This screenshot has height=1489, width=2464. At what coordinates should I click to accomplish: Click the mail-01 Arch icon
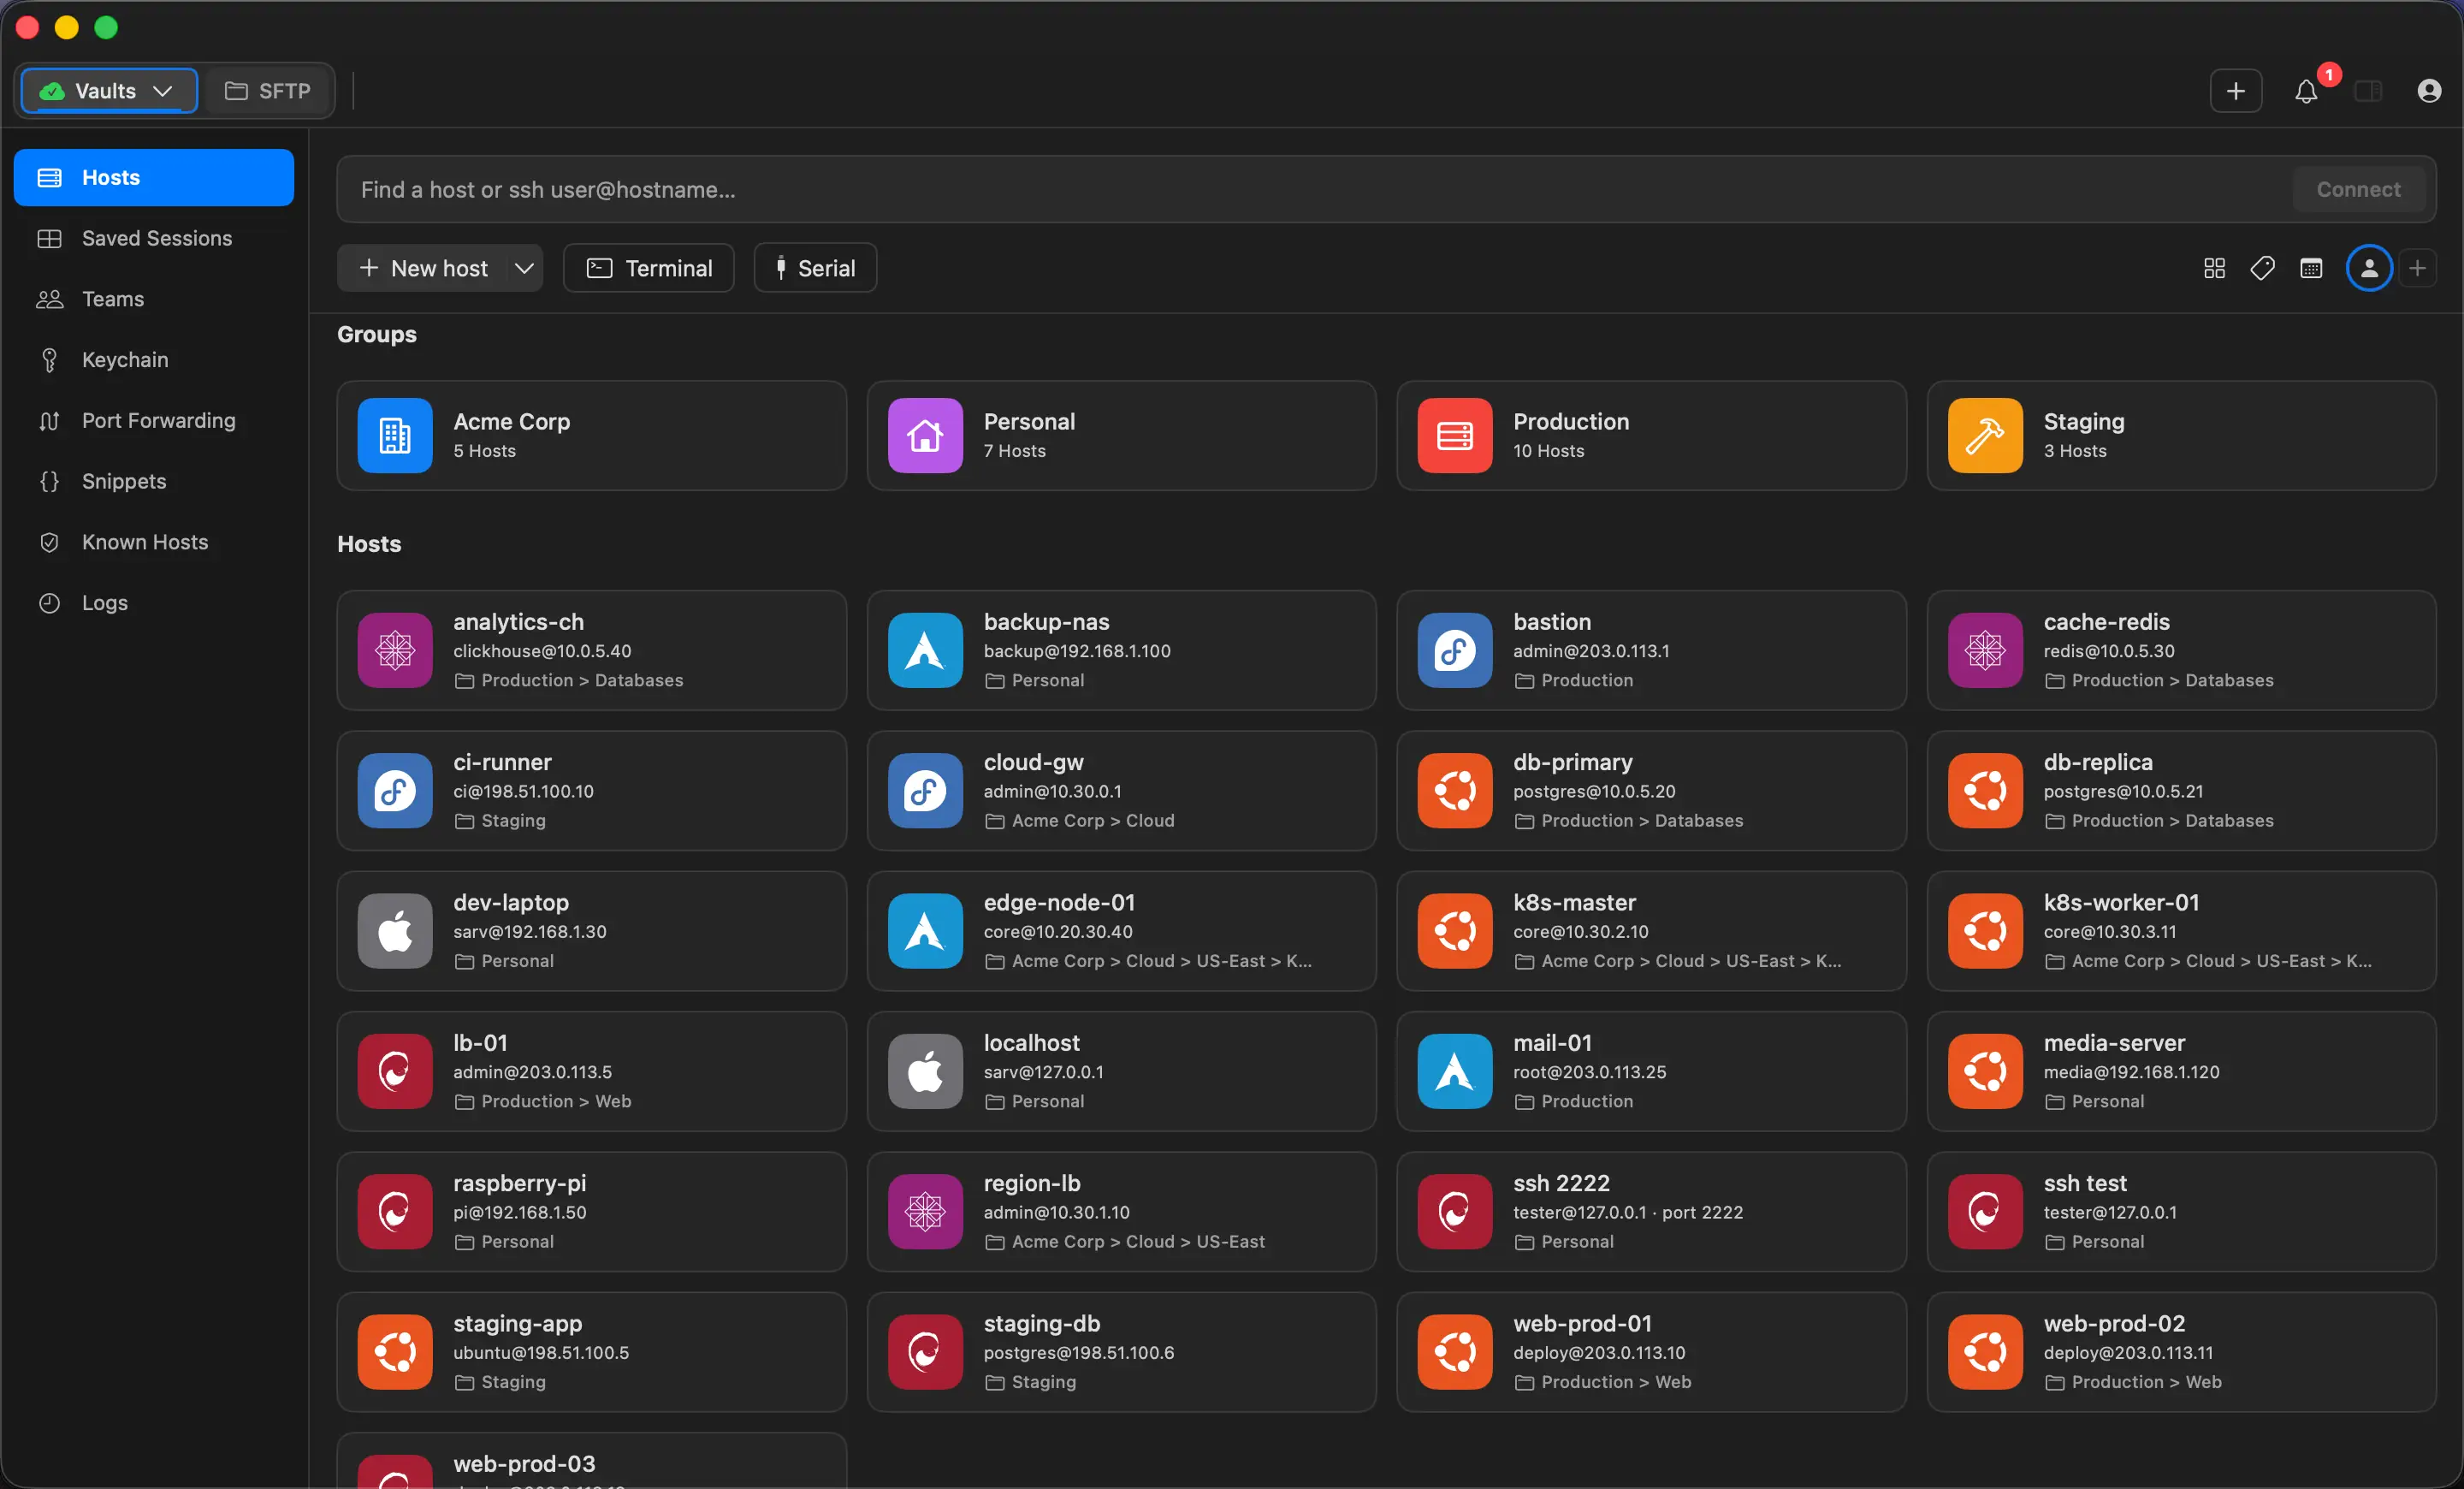1454,1071
